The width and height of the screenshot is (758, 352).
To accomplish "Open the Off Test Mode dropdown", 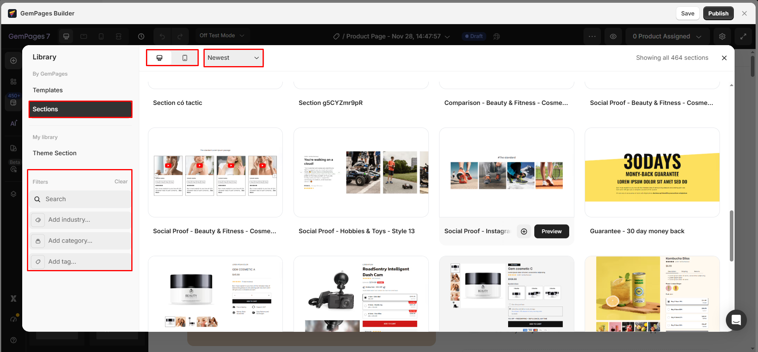I will point(222,36).
